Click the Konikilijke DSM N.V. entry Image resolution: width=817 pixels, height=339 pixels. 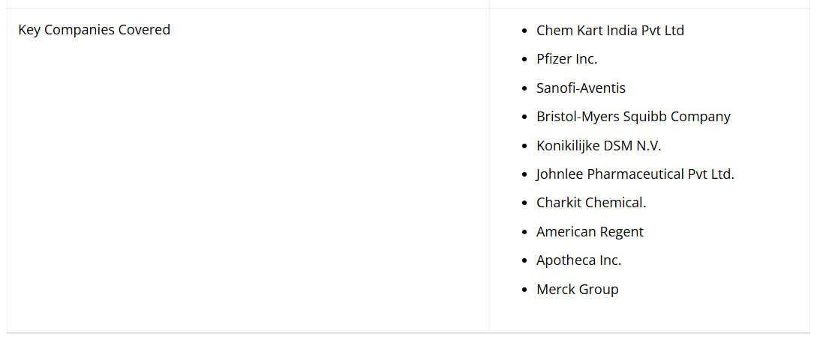pos(599,146)
